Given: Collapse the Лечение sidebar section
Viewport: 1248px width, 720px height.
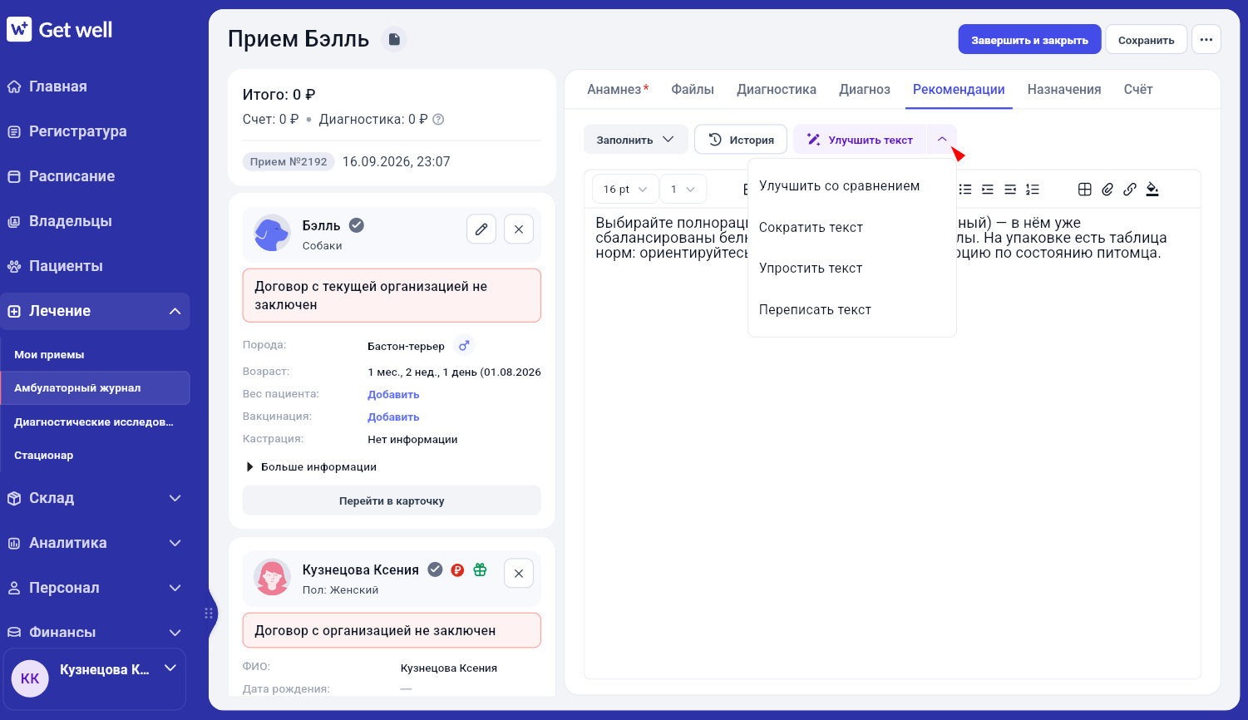Looking at the screenshot, I should point(175,311).
